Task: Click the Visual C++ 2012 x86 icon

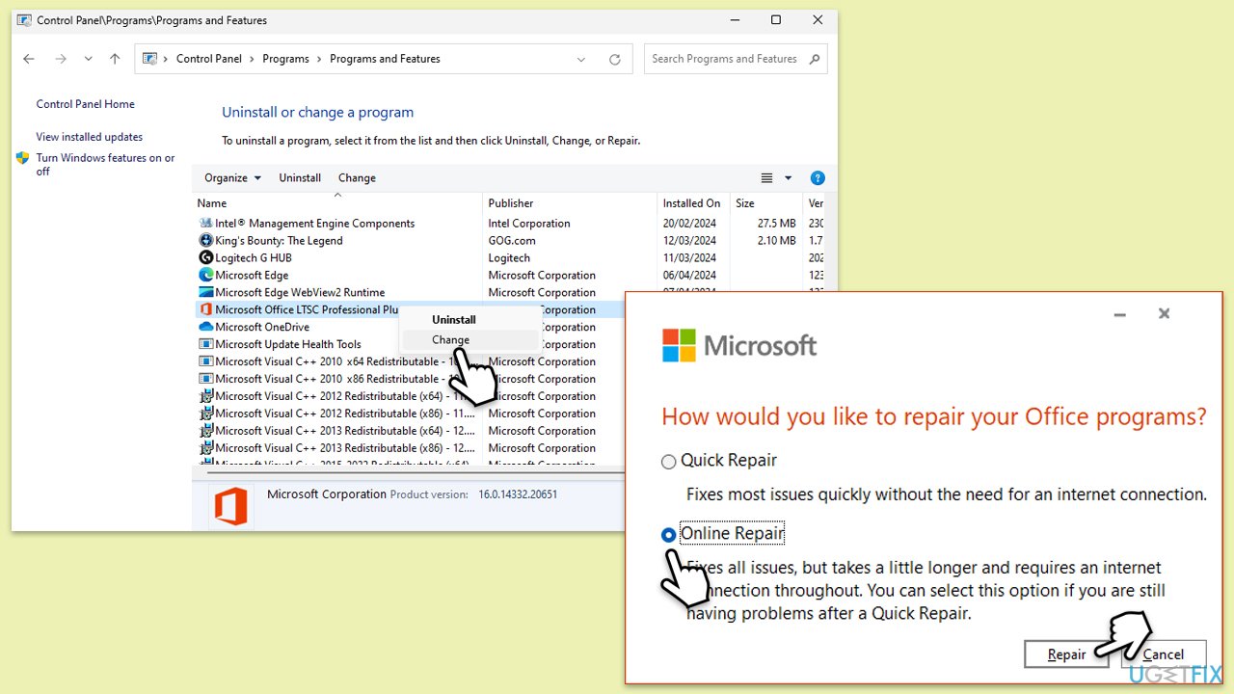Action: pyautogui.click(x=205, y=414)
